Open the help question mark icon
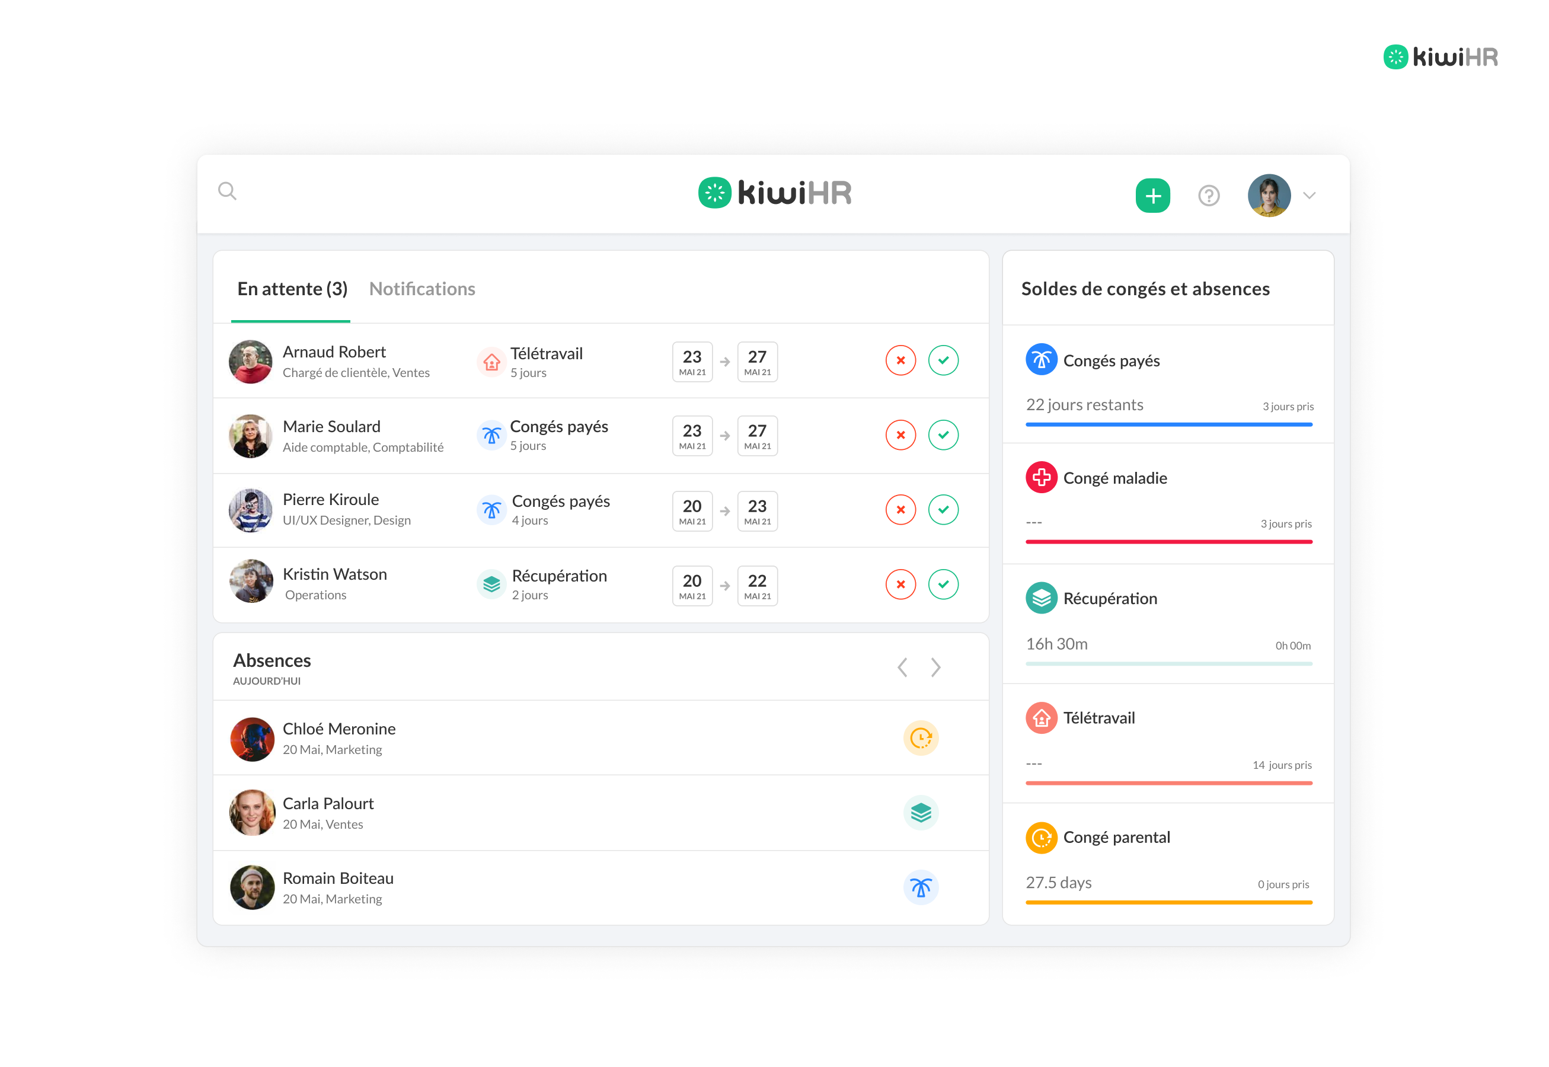Screen dimensions: 1549x1067 pyautogui.click(x=1209, y=195)
